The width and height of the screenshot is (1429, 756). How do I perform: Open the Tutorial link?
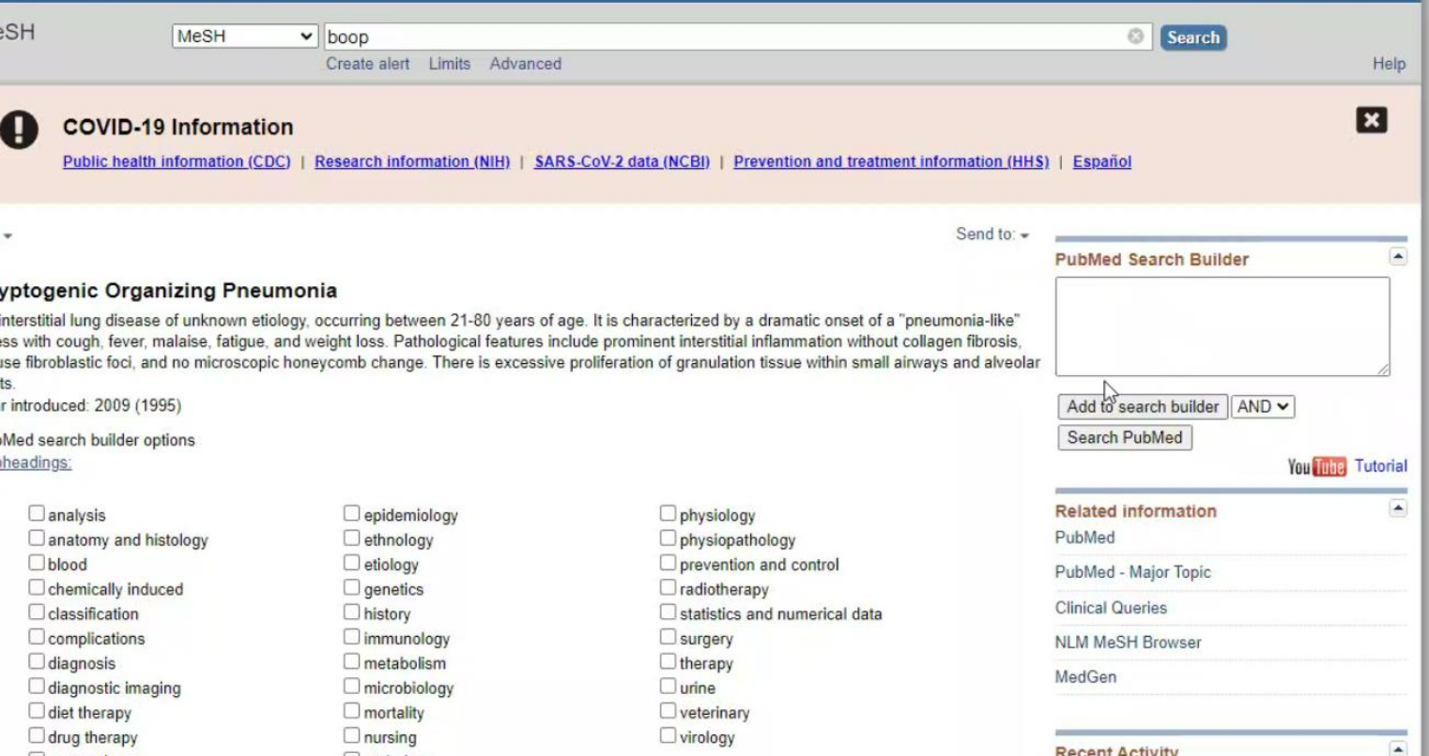pos(1380,466)
